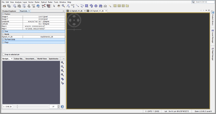This screenshot has height=114, width=216.
Task: Tile windows vertically using toolbar icon
Action: [119, 6]
